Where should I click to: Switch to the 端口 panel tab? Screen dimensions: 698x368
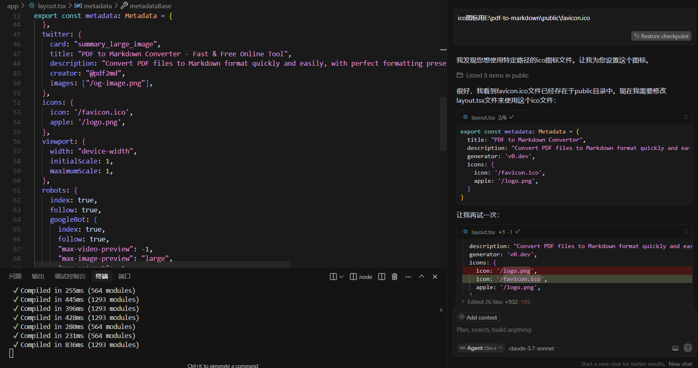pos(124,277)
